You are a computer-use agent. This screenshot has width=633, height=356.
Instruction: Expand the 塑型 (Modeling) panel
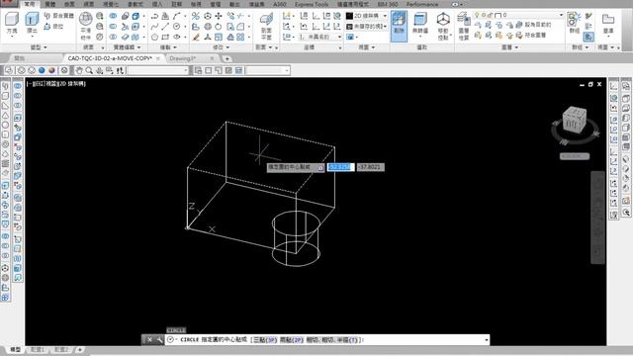point(39,47)
